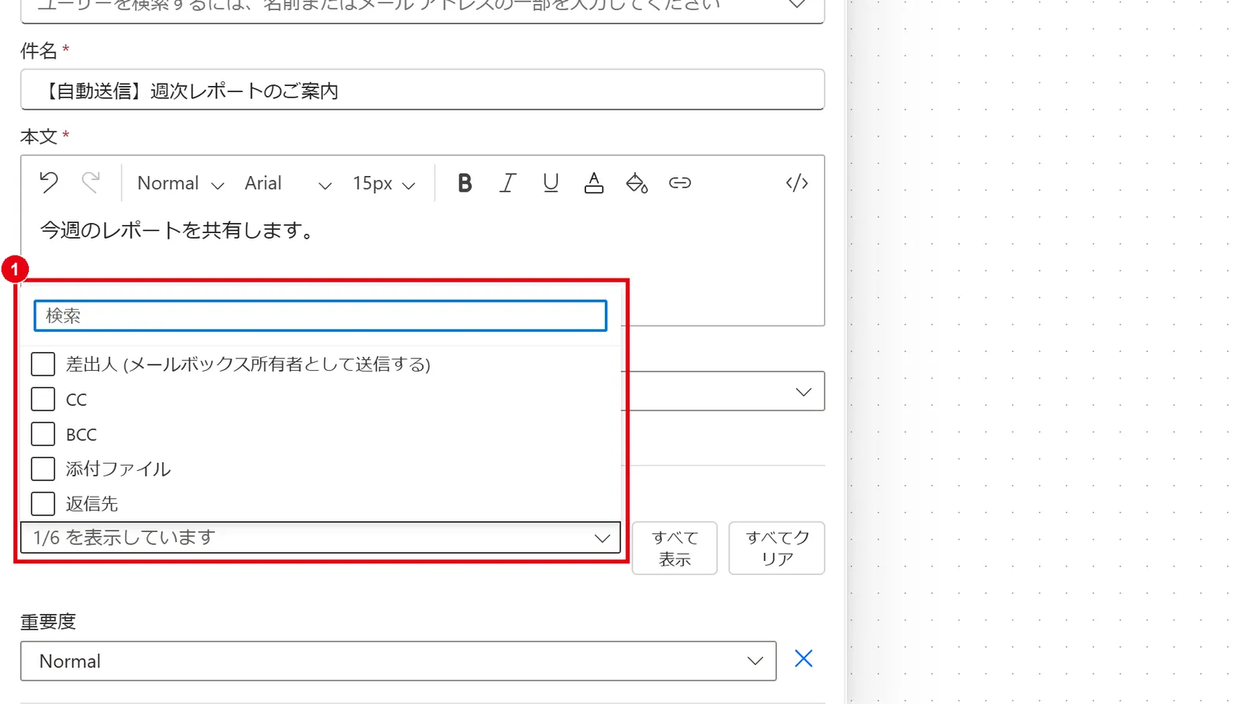
Task: Enable the CC parameter checkbox
Action: [43, 399]
